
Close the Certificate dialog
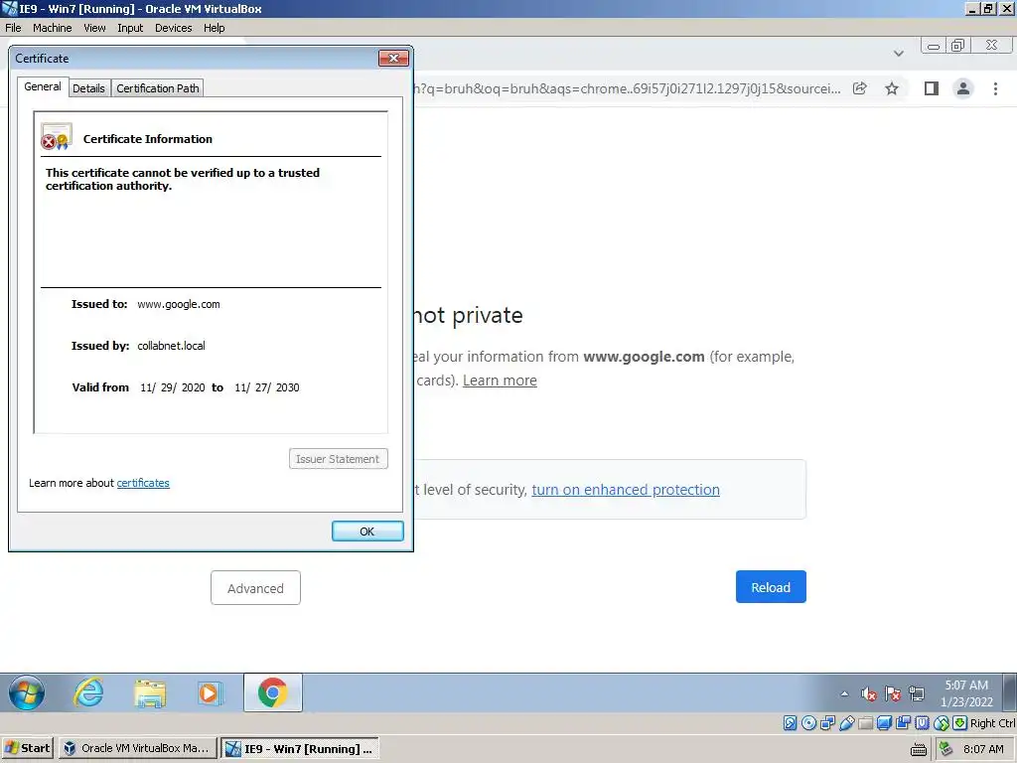point(393,58)
